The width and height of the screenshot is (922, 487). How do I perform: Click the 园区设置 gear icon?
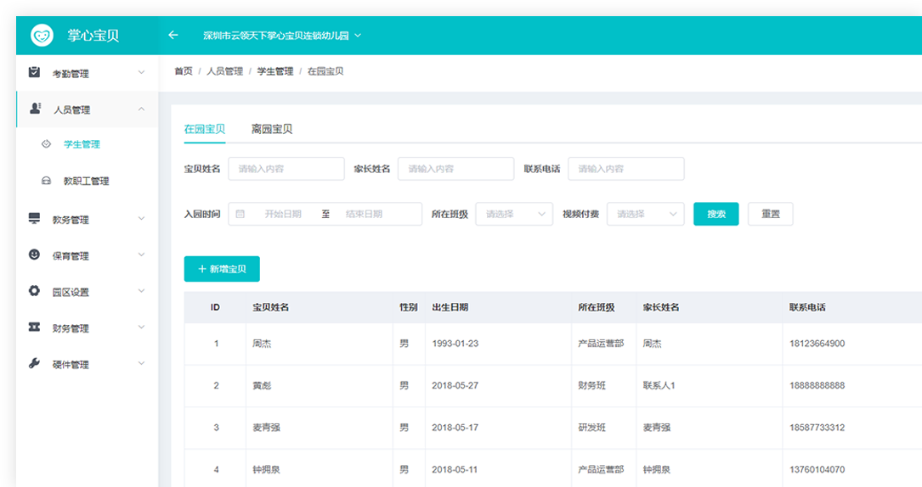[x=34, y=291]
